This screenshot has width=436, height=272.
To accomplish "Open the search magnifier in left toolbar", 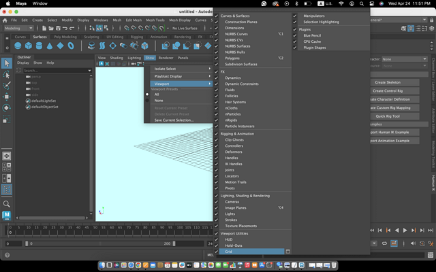I will click(x=7, y=204).
